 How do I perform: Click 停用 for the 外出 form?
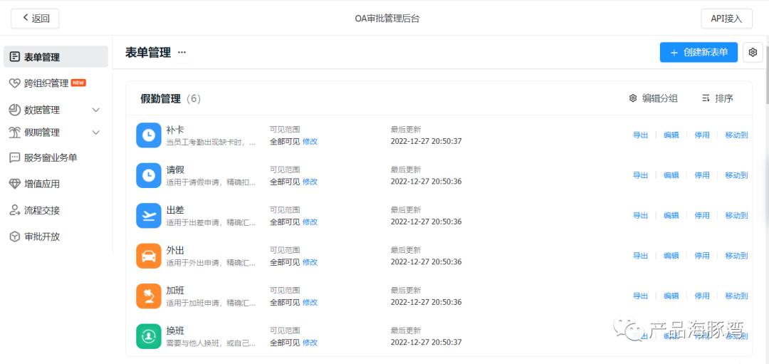(702, 256)
